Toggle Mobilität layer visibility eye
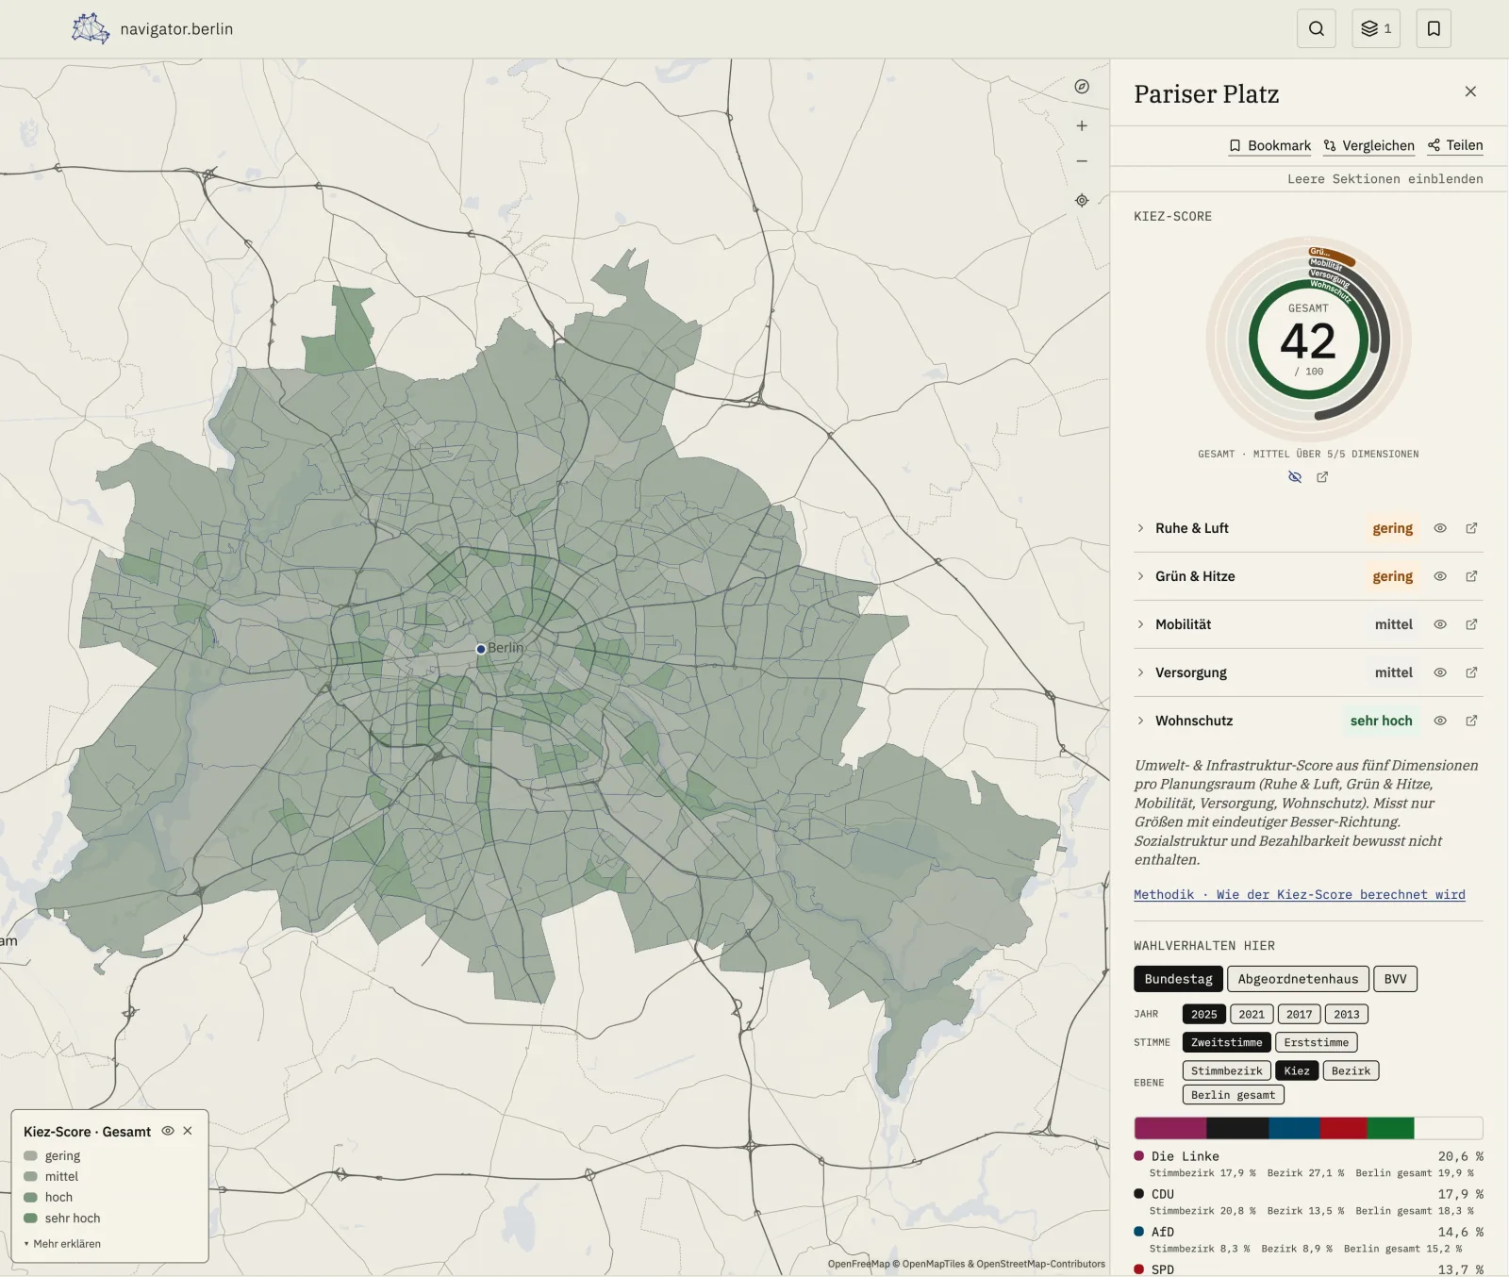This screenshot has width=1509, height=1277. pyautogui.click(x=1440, y=624)
